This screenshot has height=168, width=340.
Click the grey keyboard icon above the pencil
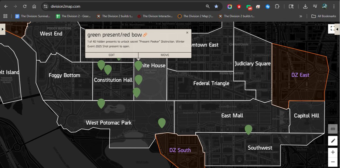[333, 129]
